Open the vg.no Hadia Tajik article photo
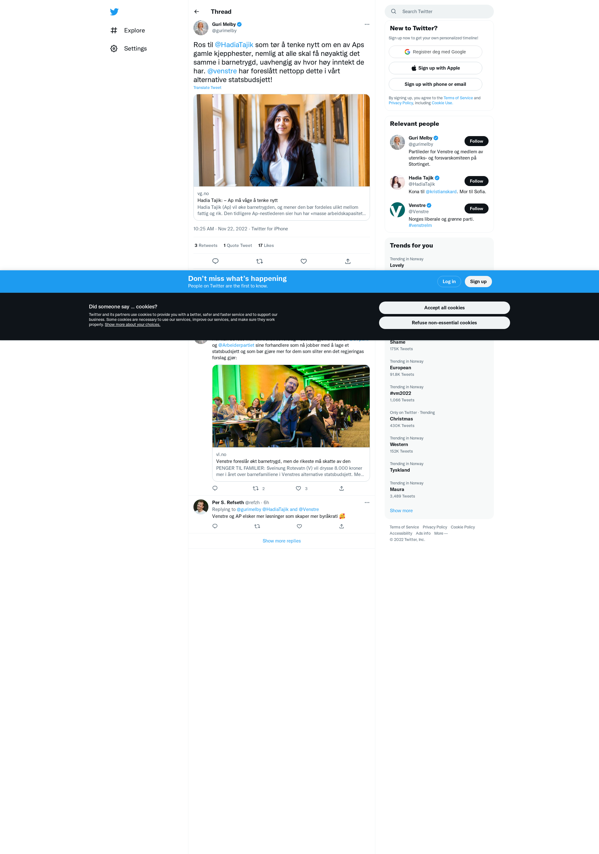 (x=281, y=140)
